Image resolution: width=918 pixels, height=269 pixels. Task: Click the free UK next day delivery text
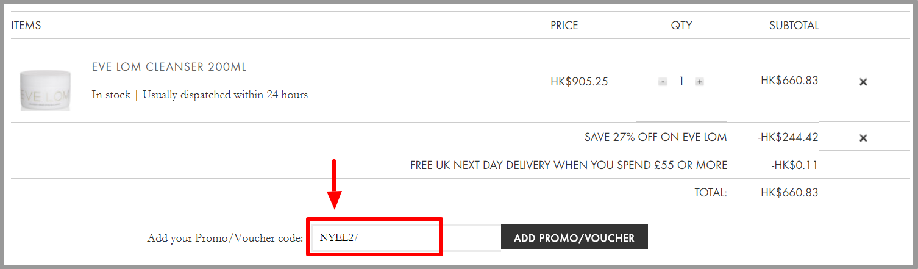pos(569,165)
